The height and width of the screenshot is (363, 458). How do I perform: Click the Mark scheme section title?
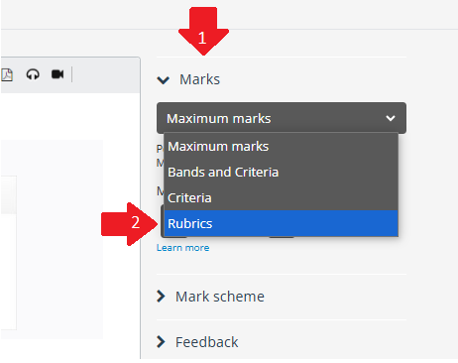[x=220, y=297]
